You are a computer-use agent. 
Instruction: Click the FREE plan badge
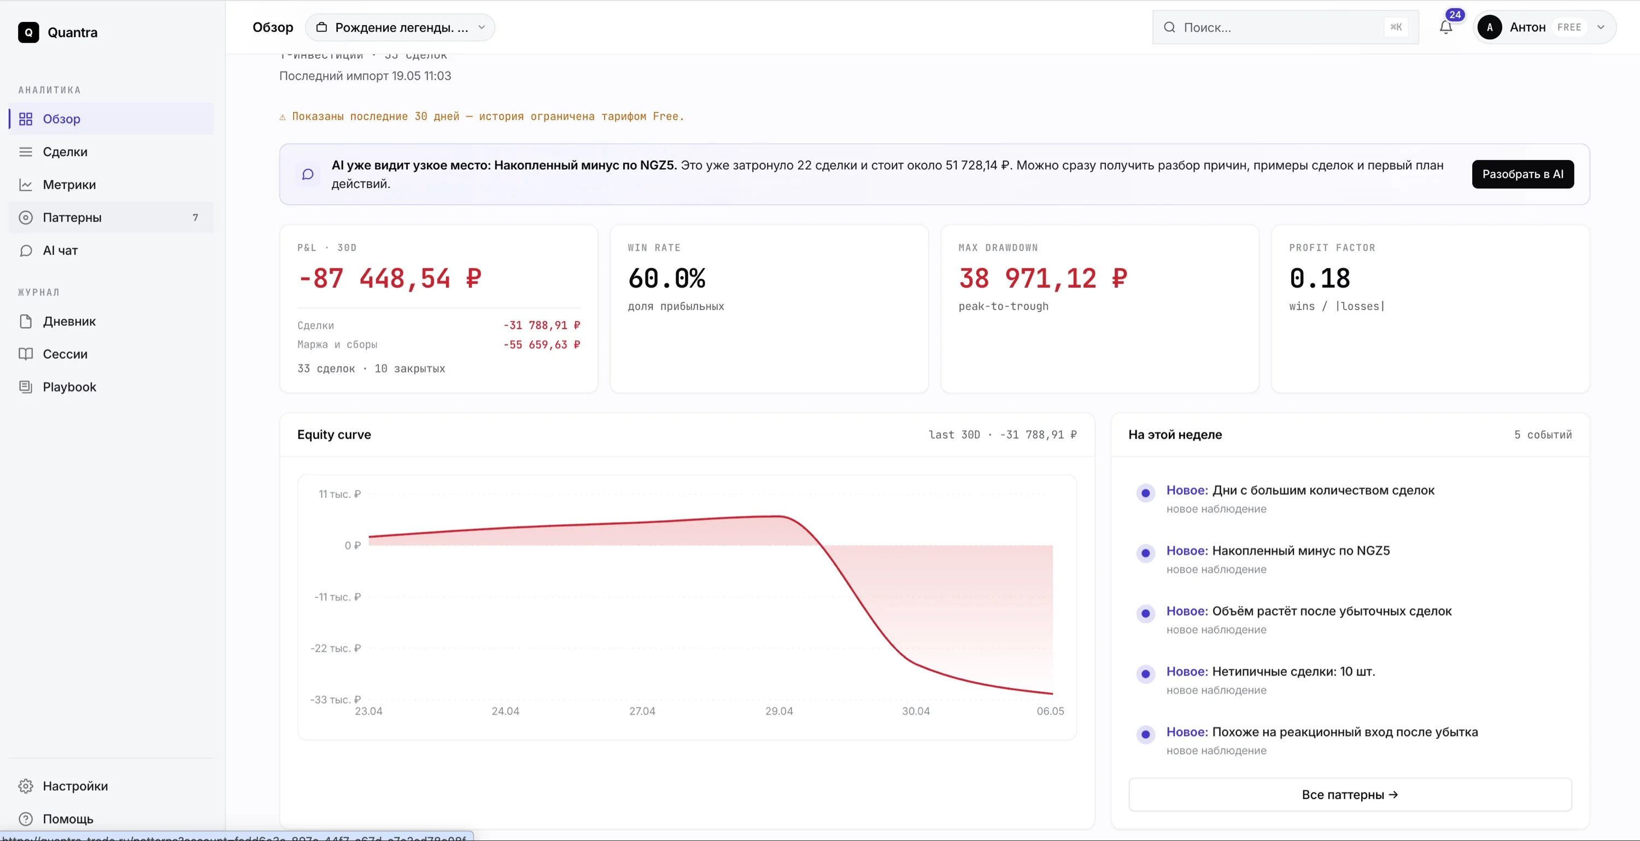click(x=1569, y=27)
